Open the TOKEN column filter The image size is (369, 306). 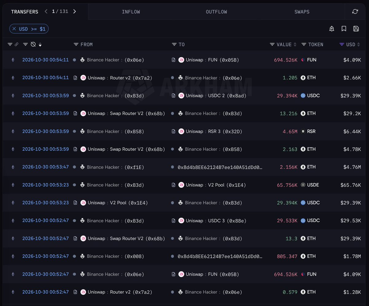point(304,44)
